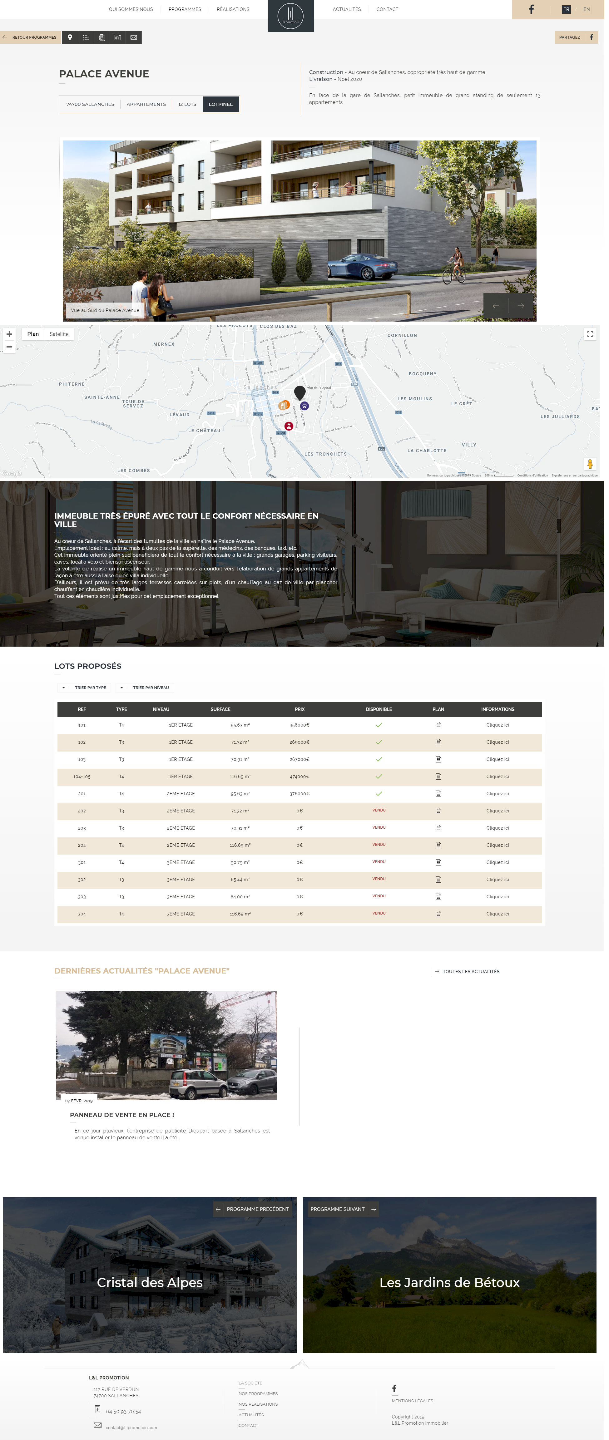Show previous slideshow image arrow

click(496, 305)
